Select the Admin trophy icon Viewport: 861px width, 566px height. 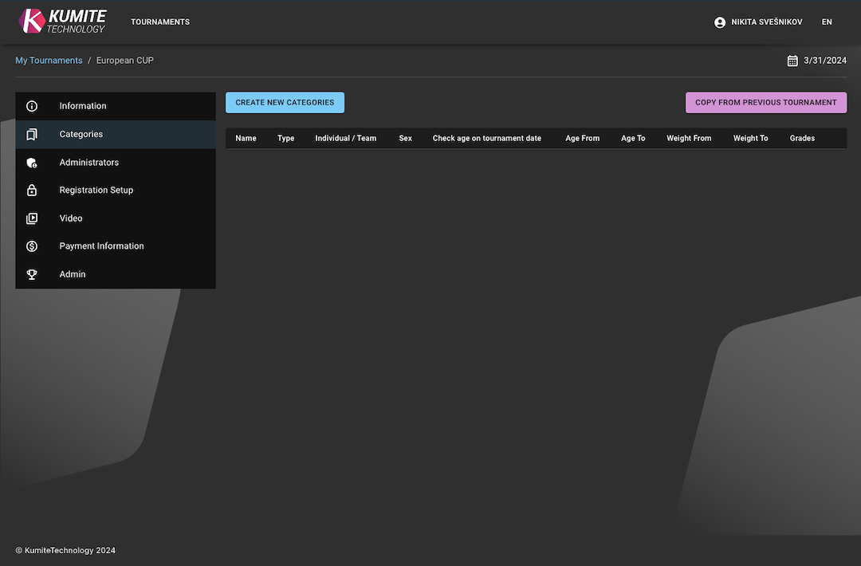[x=32, y=273]
